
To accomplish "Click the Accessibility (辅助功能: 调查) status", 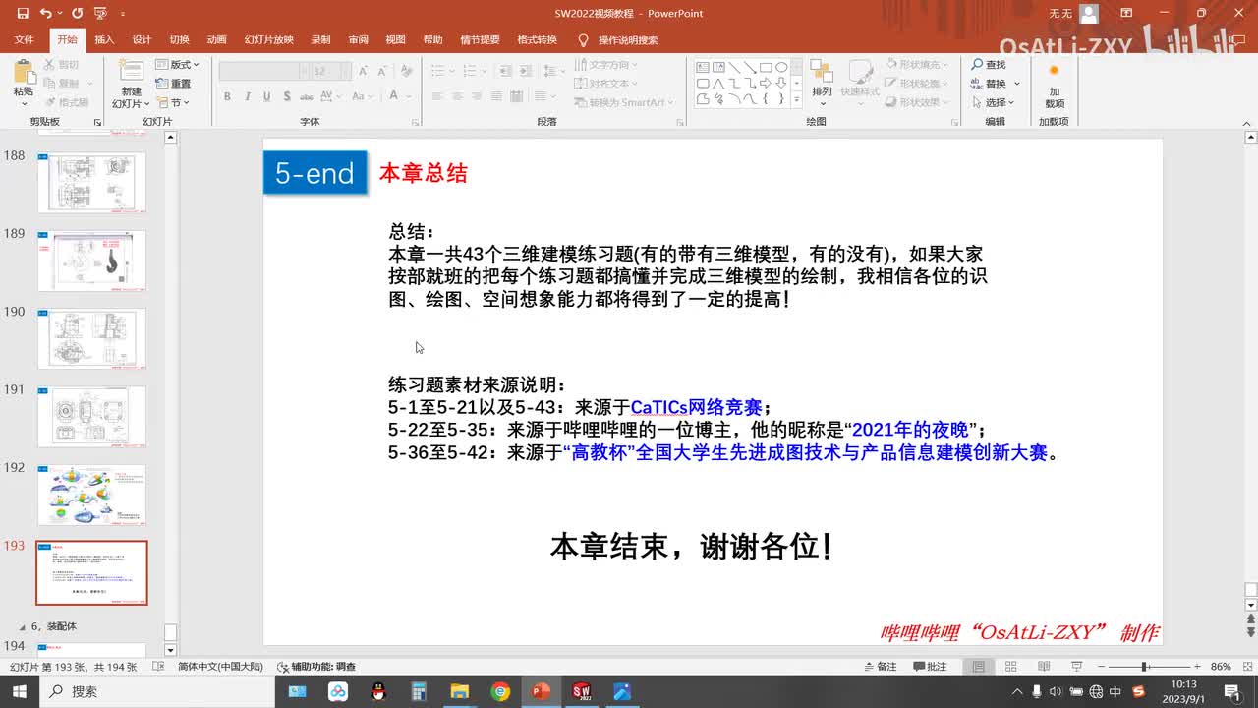I will 316,667.
